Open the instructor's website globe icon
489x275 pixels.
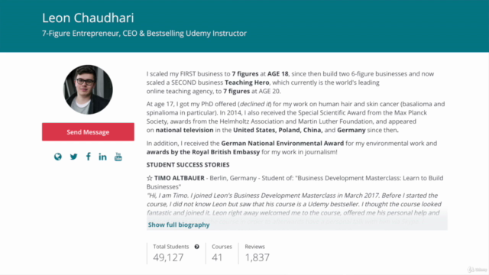(x=58, y=157)
